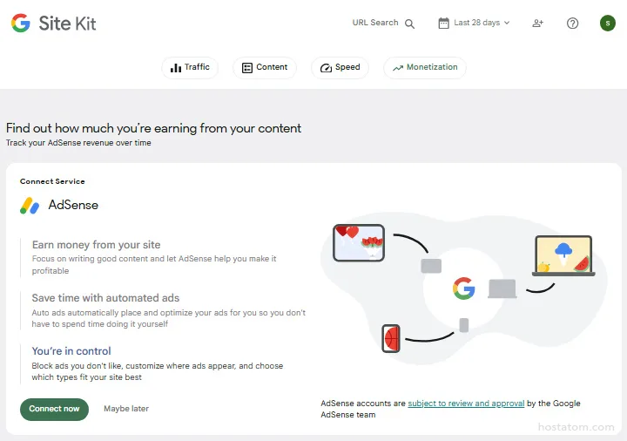Click the URL Search text
The height and width of the screenshot is (441, 627).
click(x=375, y=23)
